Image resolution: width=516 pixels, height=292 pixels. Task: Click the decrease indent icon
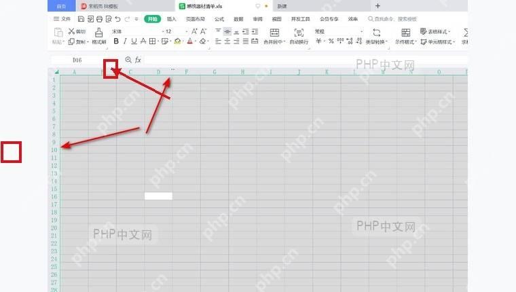pos(246,31)
